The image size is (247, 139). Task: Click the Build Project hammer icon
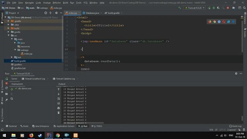[179, 8]
